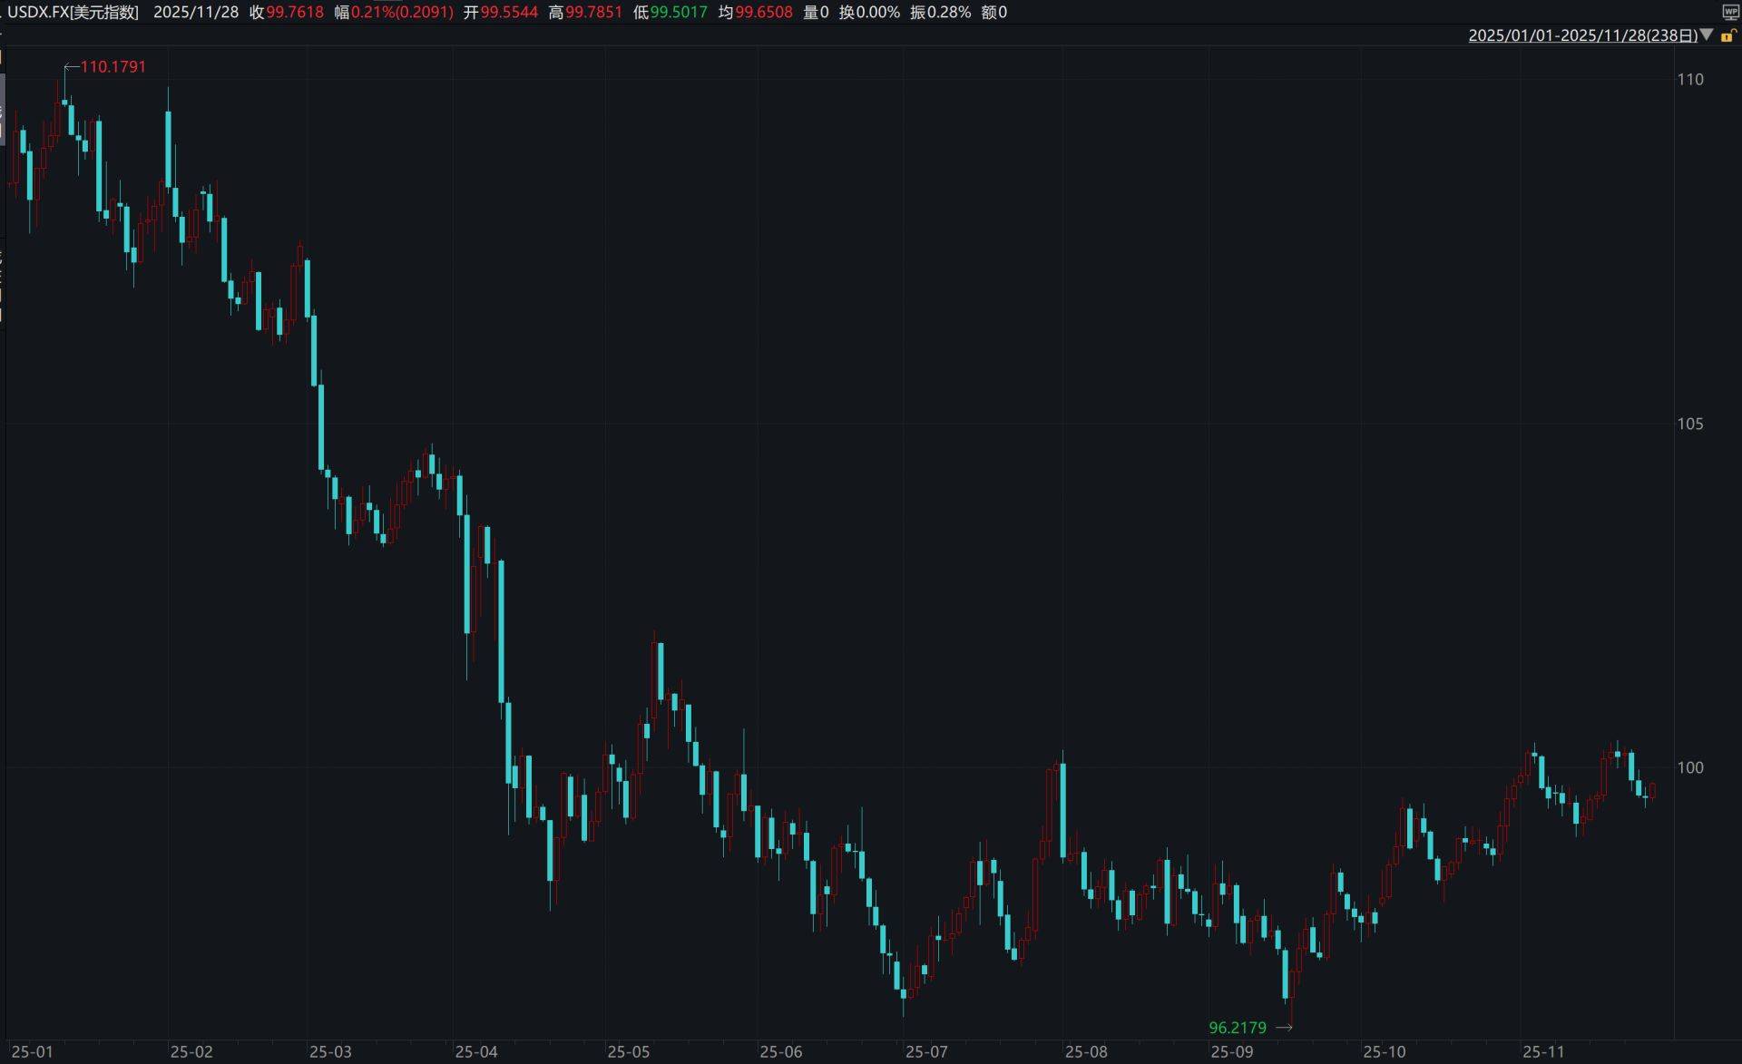Click the 25-05 time axis label
This screenshot has height=1064, width=1742.
[x=628, y=1052]
